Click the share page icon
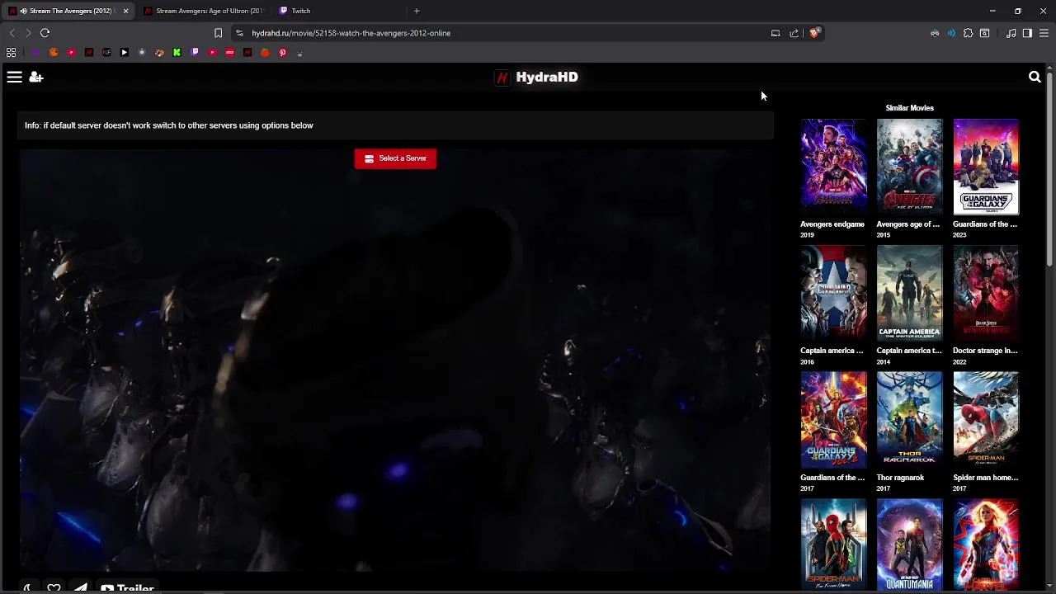 coord(794,33)
